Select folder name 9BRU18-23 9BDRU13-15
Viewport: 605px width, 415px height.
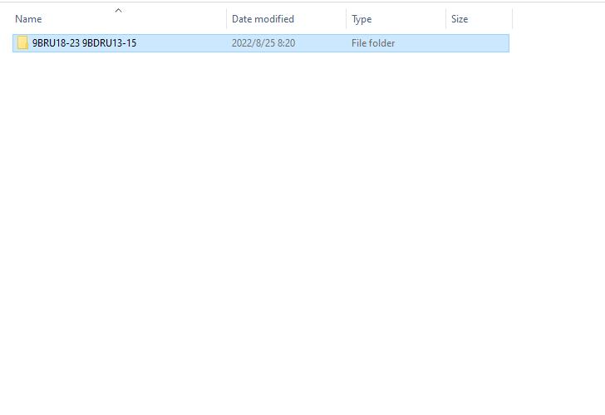(x=84, y=43)
